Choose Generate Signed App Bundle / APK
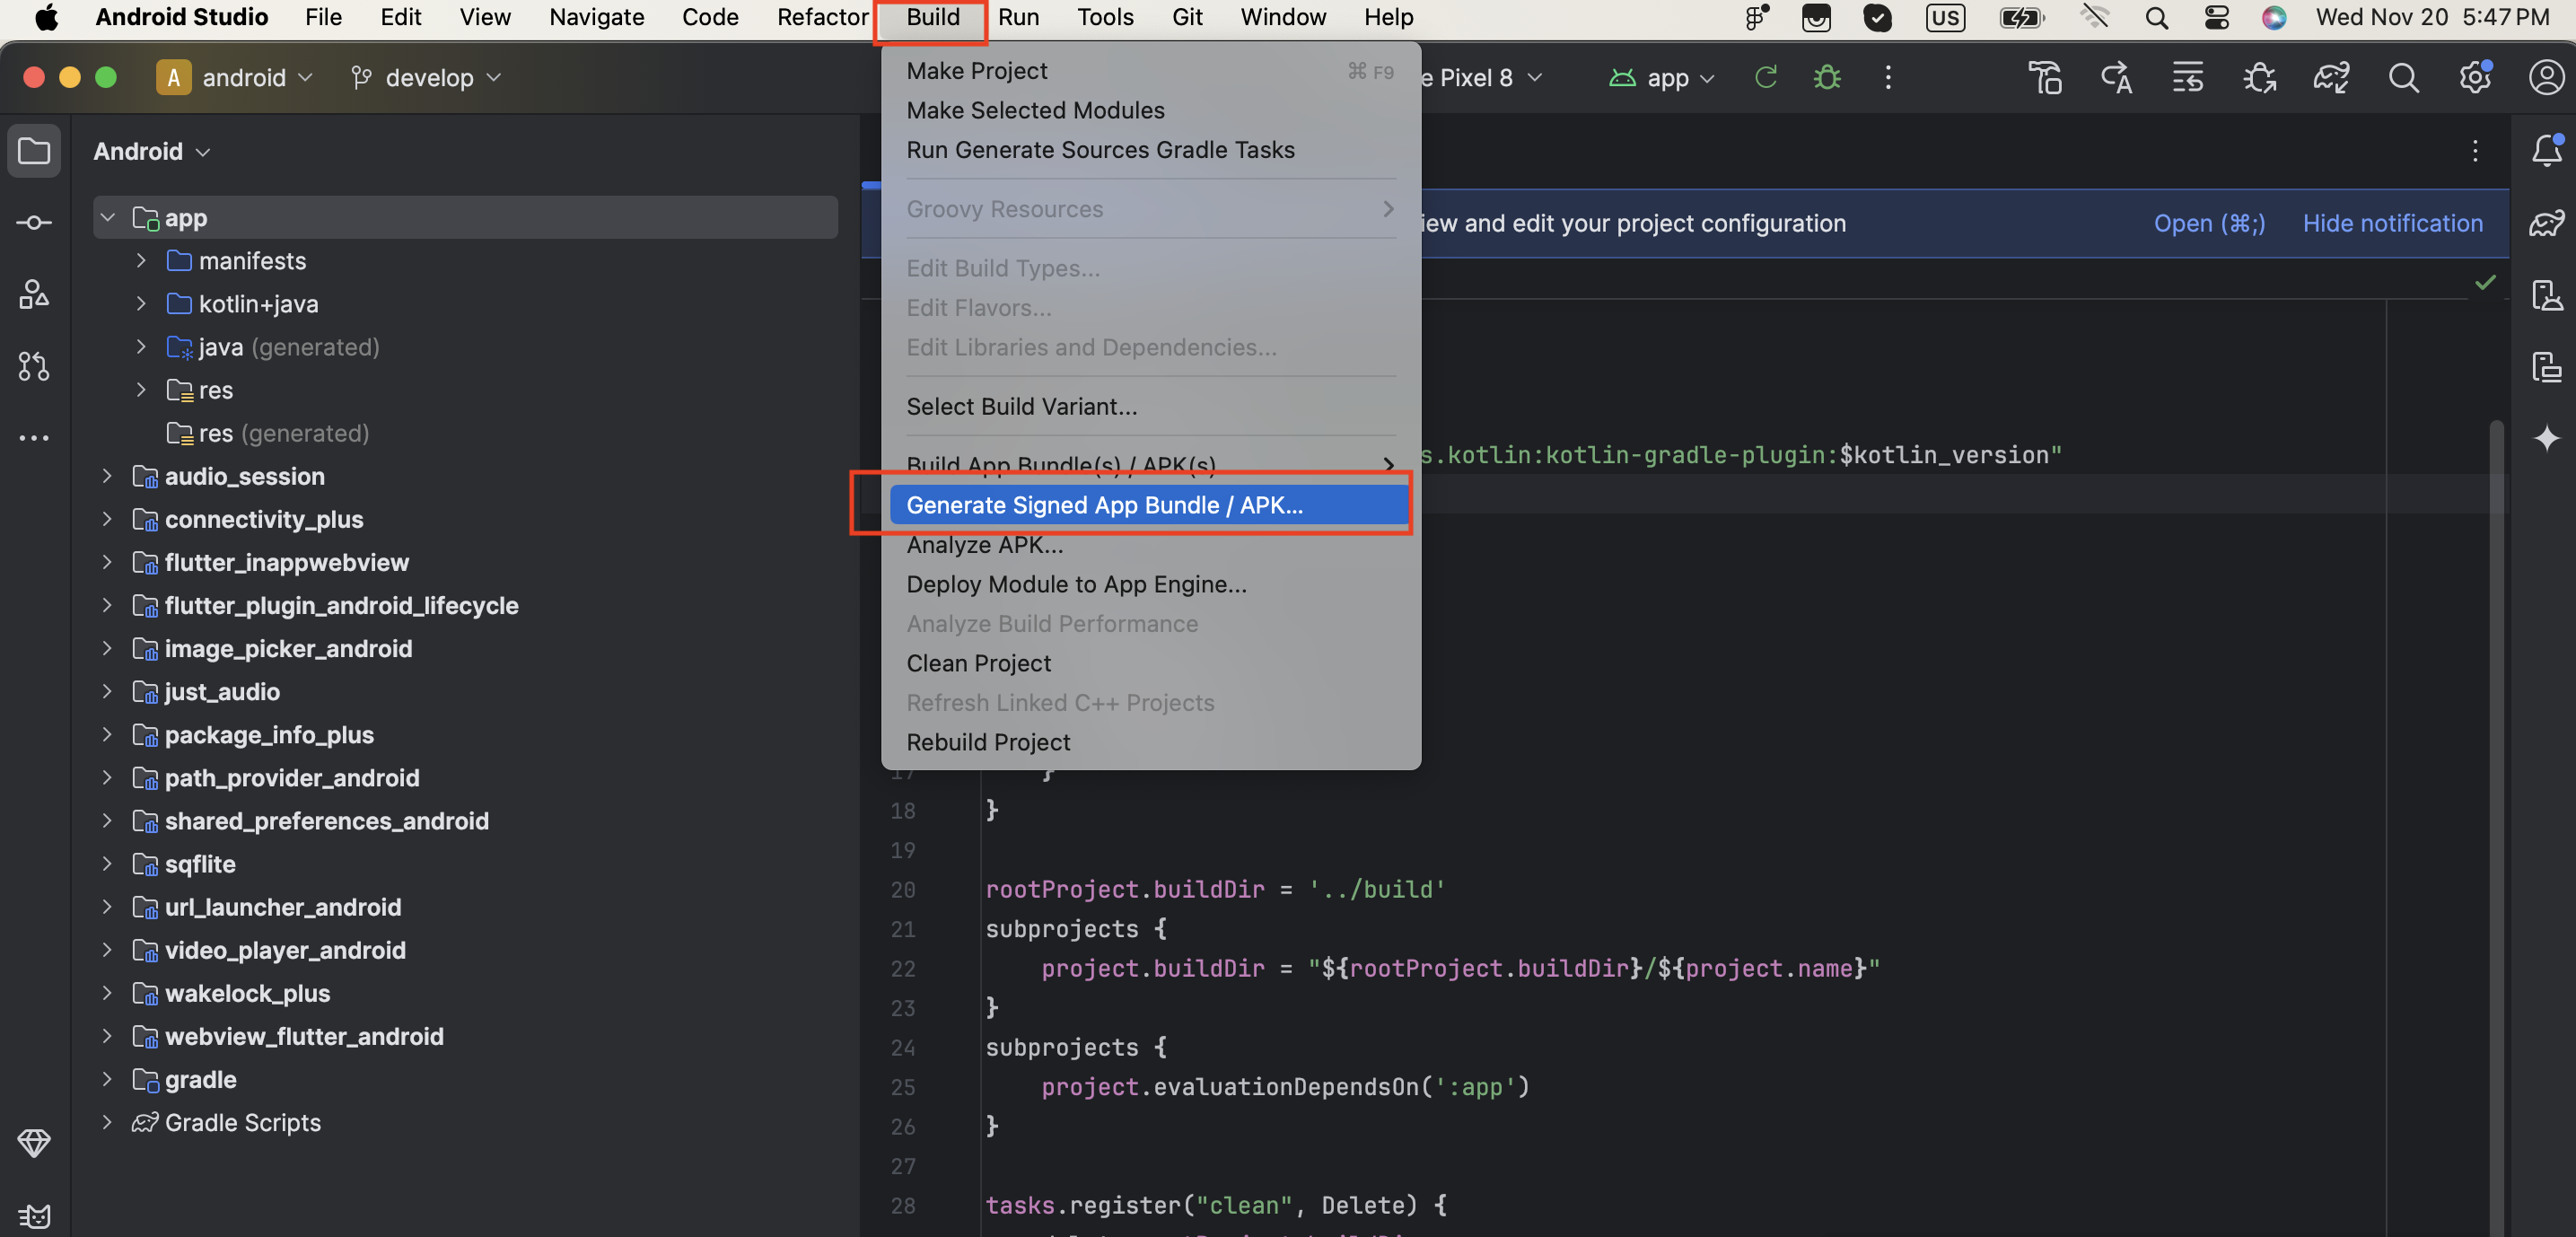The height and width of the screenshot is (1237, 2576). 1150,504
